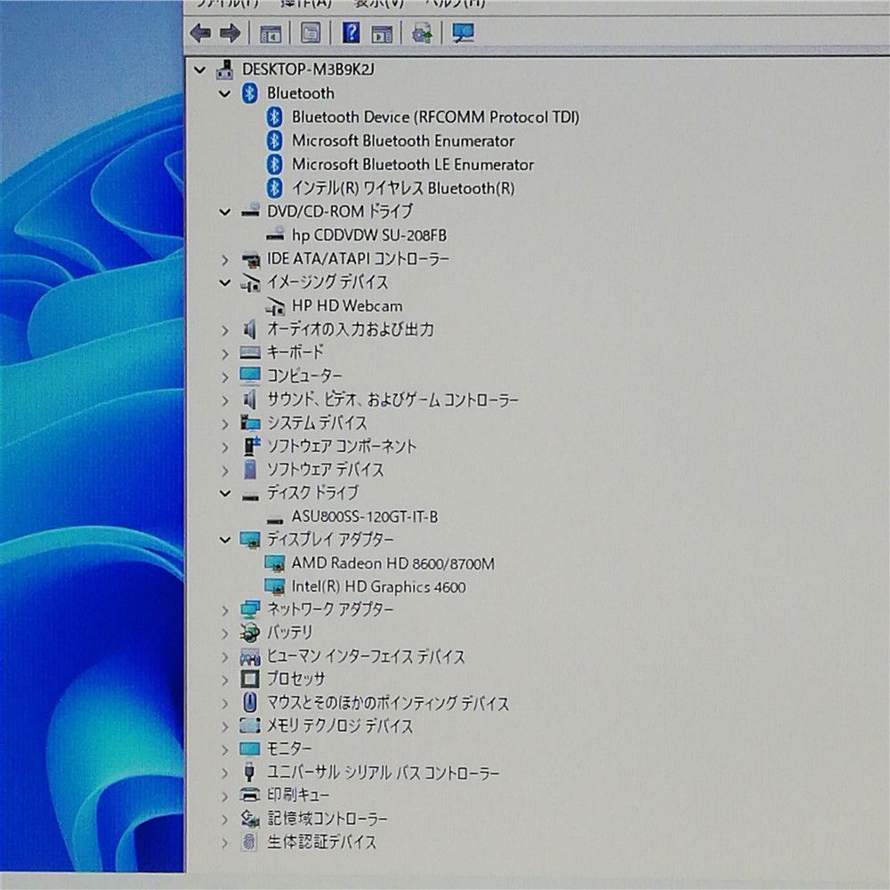The height and width of the screenshot is (890, 890).
Task: Select Microsoft Bluetooth LE Enumerator
Action: 413,165
